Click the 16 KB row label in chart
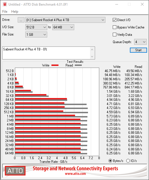The width and height of the screenshot is (149, 180). click(10, 91)
